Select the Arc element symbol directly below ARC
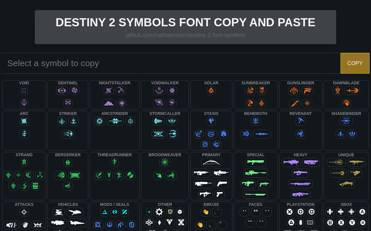Viewport: 371px width, 231px height. pyautogui.click(x=24, y=121)
